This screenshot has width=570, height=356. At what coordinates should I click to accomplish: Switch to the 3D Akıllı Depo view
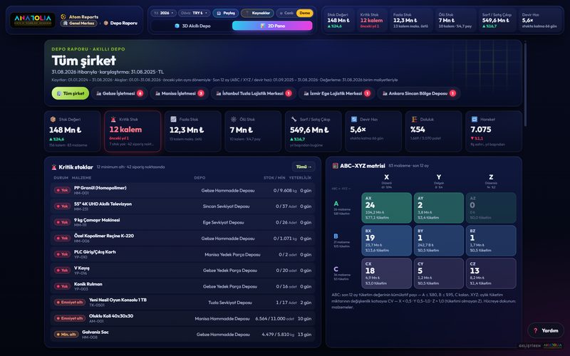tap(192, 26)
